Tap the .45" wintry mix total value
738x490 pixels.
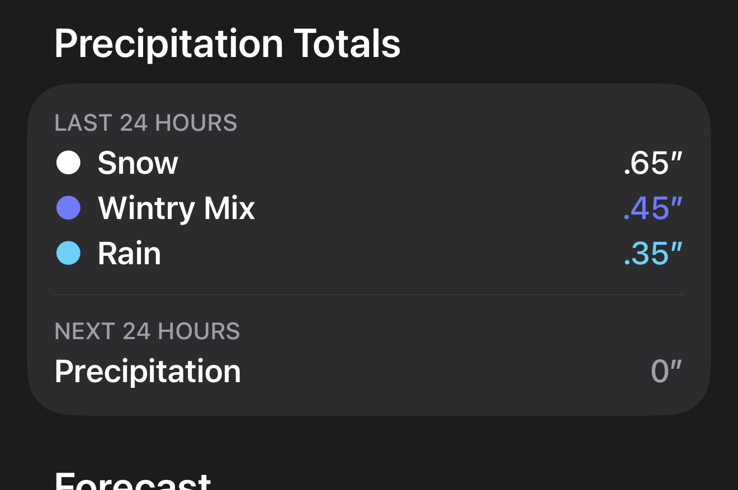[x=653, y=208]
